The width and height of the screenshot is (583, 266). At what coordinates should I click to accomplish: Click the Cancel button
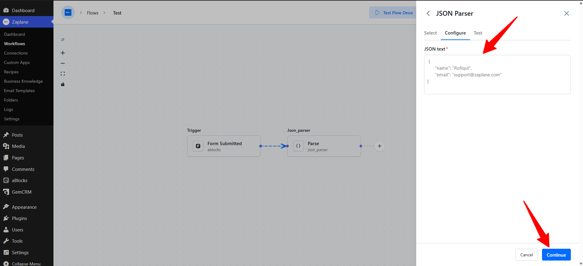pos(526,255)
